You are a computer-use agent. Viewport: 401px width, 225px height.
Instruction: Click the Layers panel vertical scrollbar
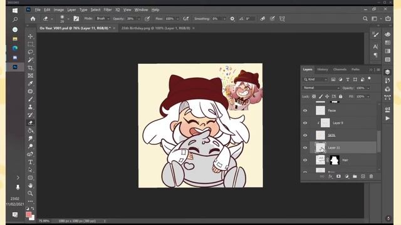[x=379, y=141]
